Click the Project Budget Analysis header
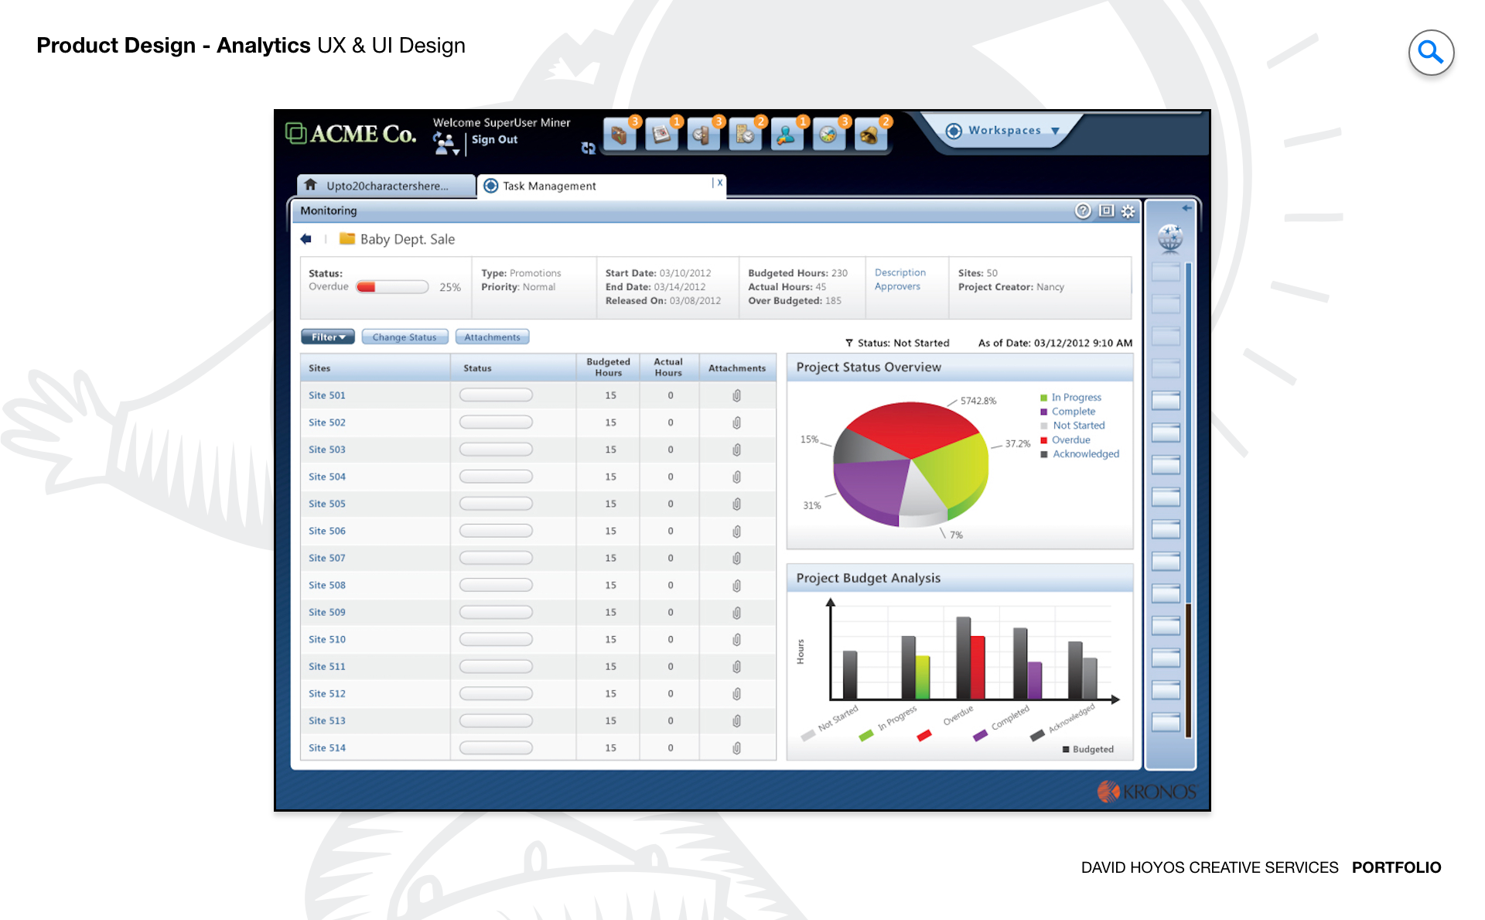Image resolution: width=1485 pixels, height=920 pixels. pos(960,578)
